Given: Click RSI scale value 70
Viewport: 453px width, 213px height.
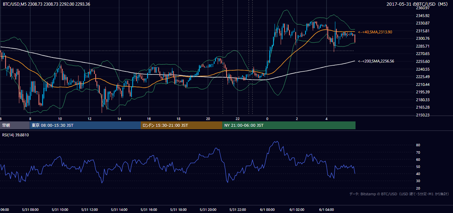Looking at the screenshot, I should 418,152.
